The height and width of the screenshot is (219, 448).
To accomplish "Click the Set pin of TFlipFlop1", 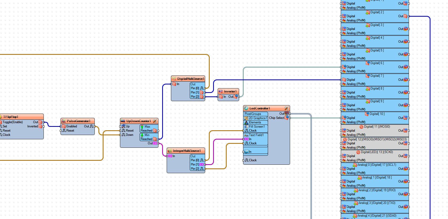I will point(4,126).
